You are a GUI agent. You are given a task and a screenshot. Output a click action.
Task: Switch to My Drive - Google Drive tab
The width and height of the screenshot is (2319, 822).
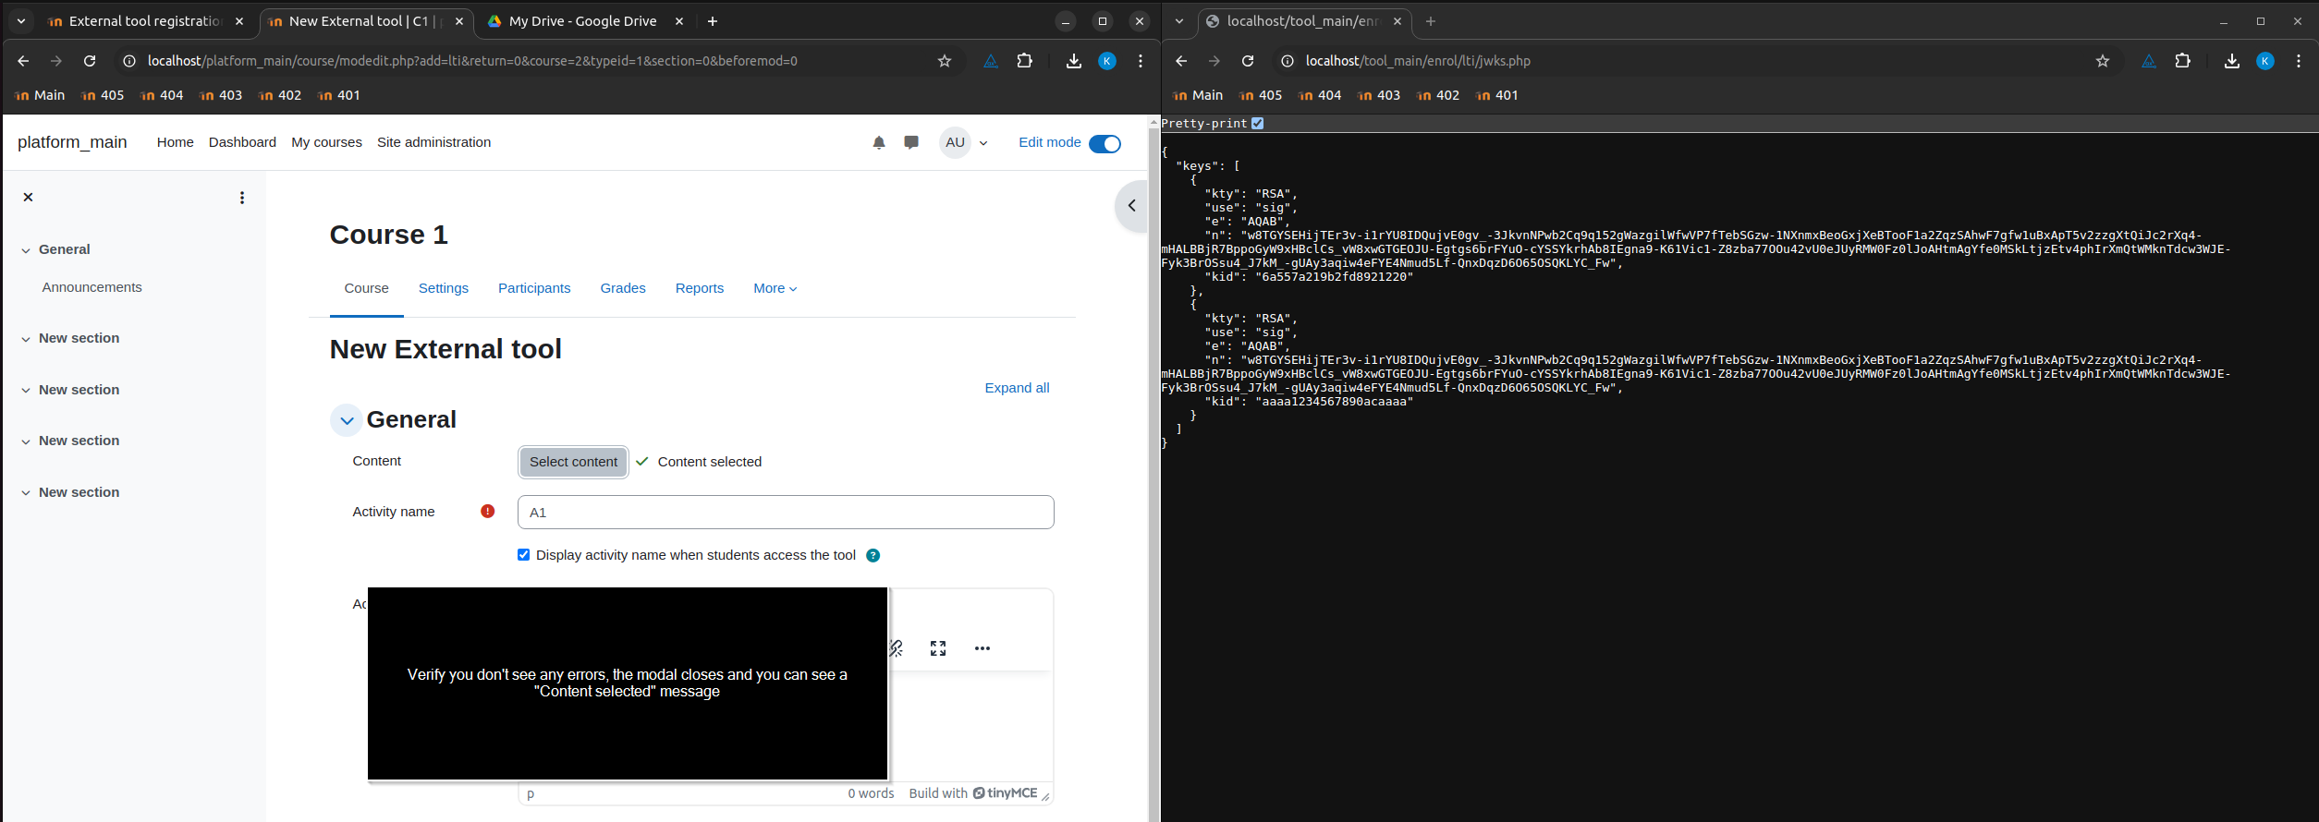coord(583,21)
